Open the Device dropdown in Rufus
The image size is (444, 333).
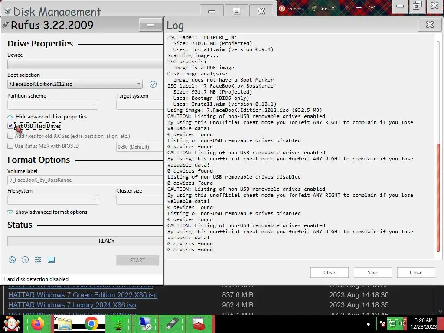(x=85, y=64)
